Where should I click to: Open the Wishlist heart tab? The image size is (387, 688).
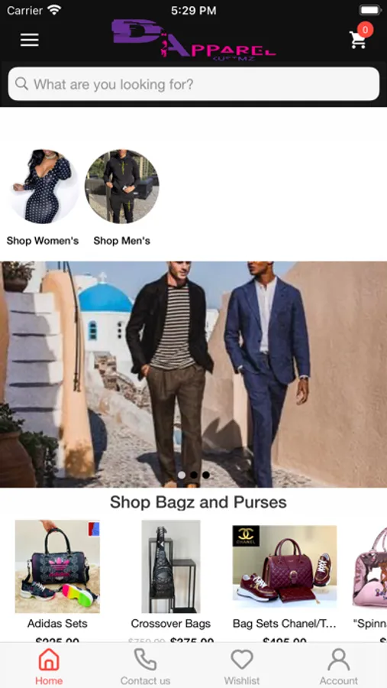(x=242, y=667)
